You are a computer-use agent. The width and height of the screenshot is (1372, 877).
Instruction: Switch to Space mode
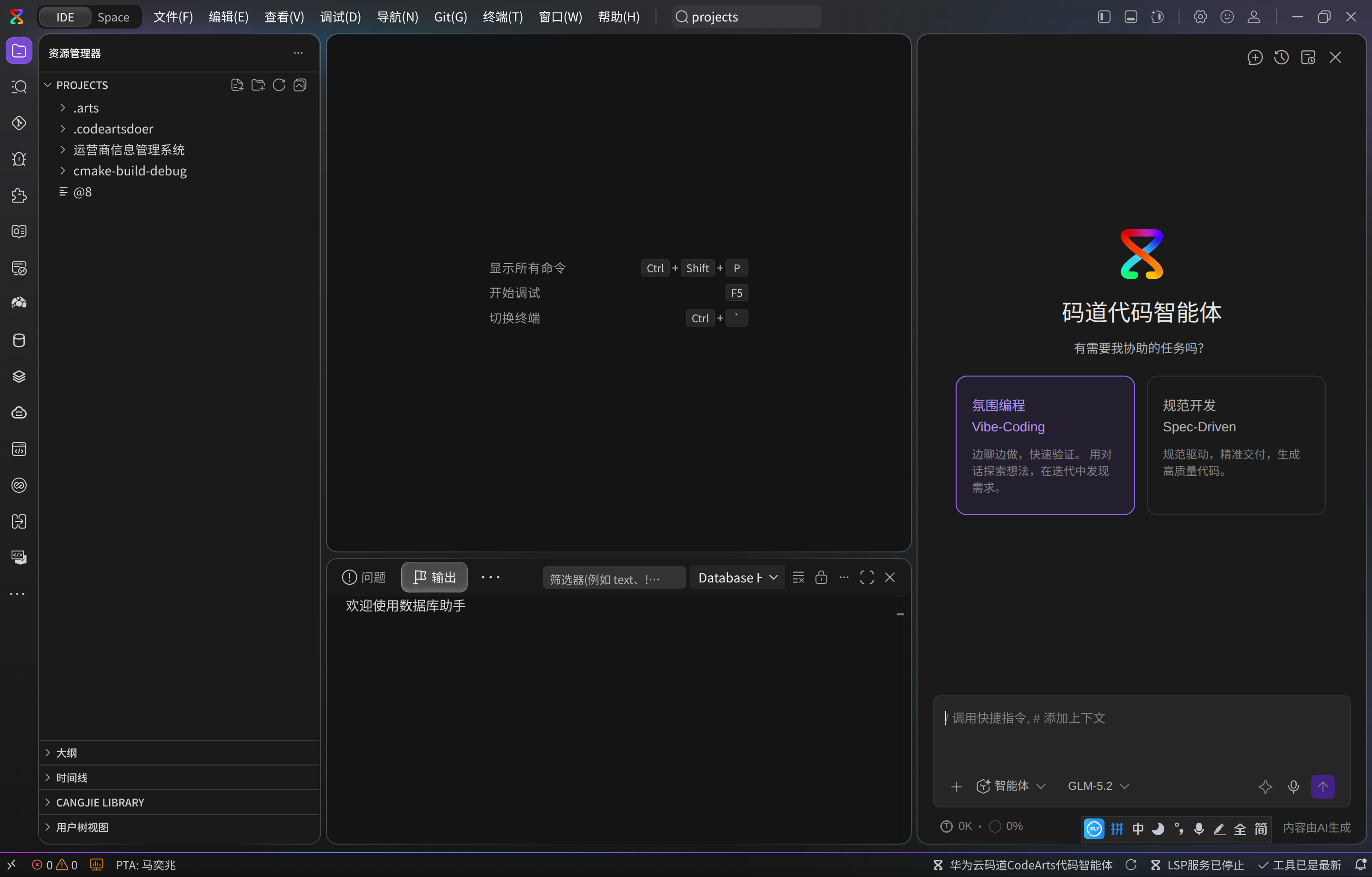(x=113, y=17)
